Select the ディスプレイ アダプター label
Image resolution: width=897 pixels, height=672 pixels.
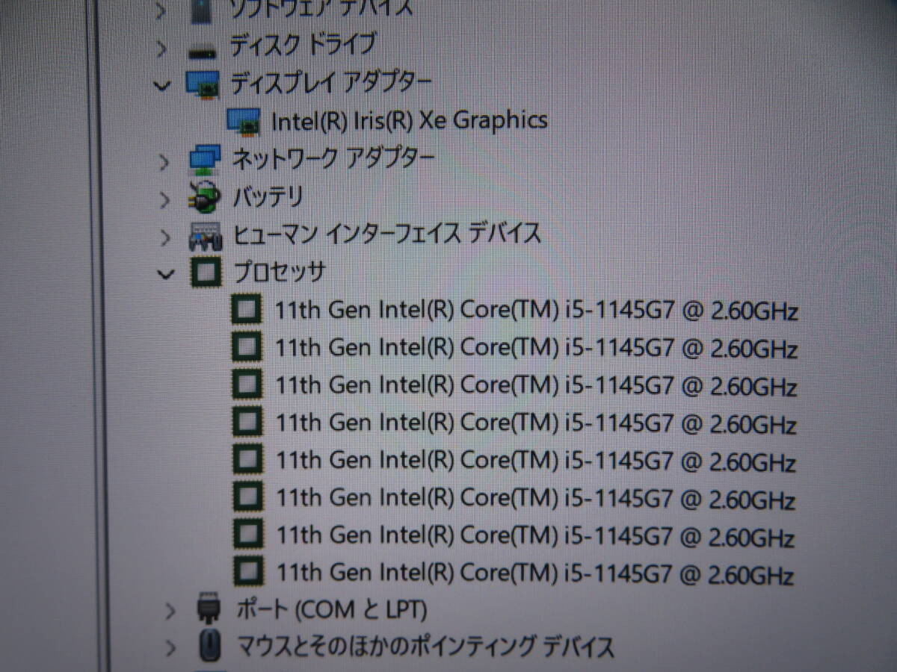tap(331, 83)
